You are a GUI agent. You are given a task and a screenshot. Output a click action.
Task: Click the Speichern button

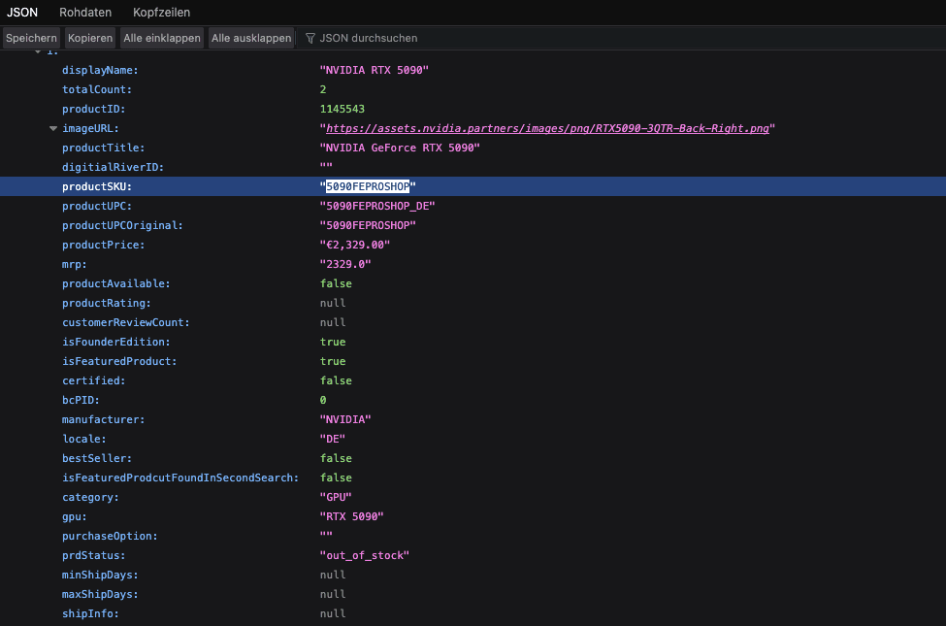point(31,38)
